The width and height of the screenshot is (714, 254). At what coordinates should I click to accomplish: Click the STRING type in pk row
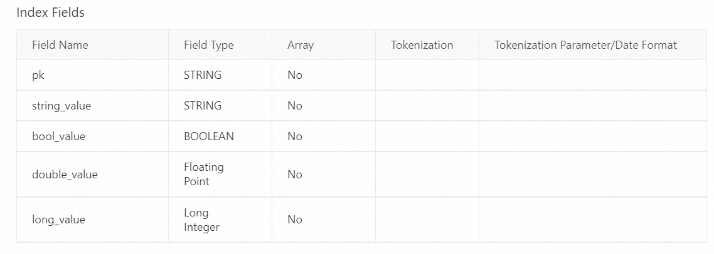(x=203, y=75)
